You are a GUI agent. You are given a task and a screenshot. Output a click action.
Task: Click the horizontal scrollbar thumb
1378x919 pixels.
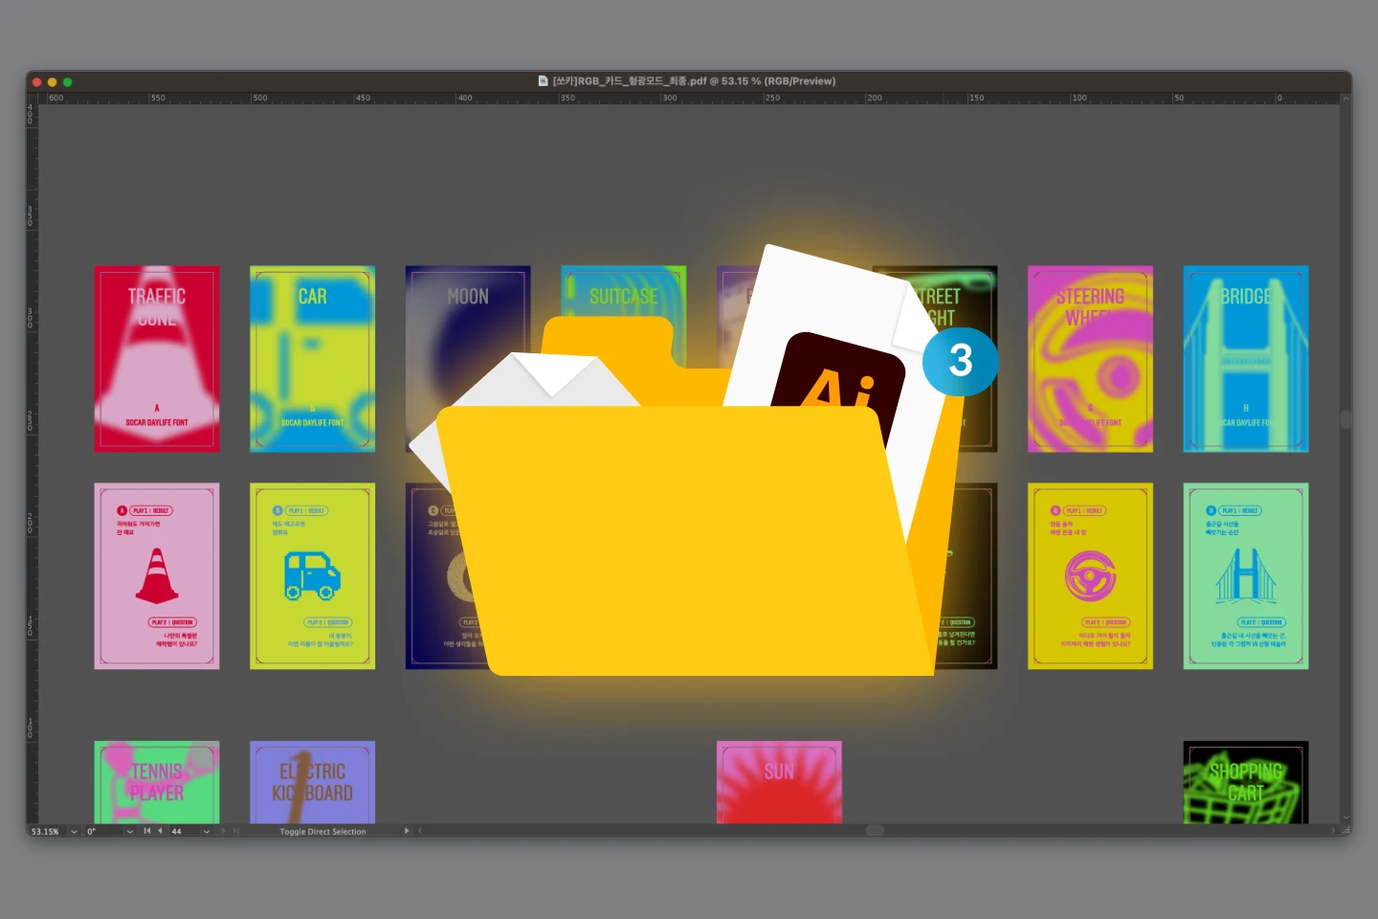[875, 830]
